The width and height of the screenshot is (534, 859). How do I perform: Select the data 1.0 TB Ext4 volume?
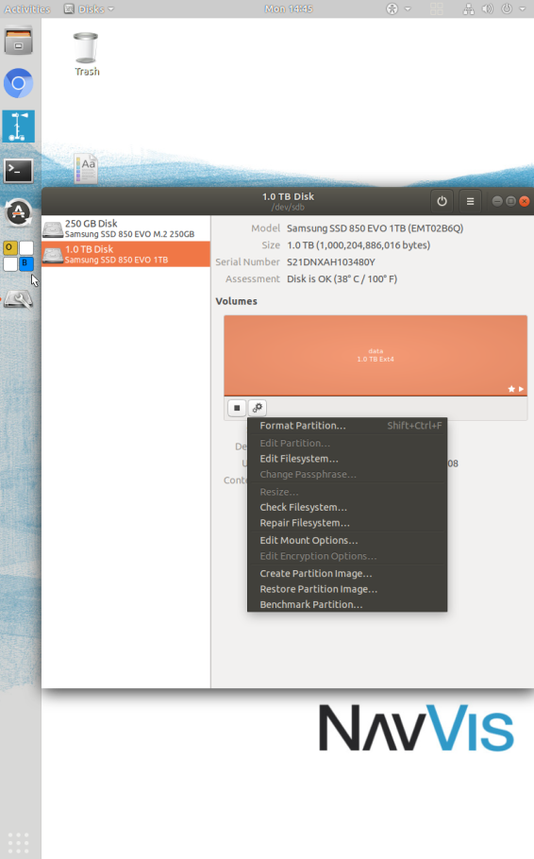(x=375, y=355)
